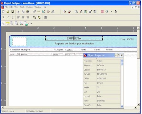Select the $PAGE() field in the header
The height and width of the screenshot is (114, 142).
tap(130, 39)
